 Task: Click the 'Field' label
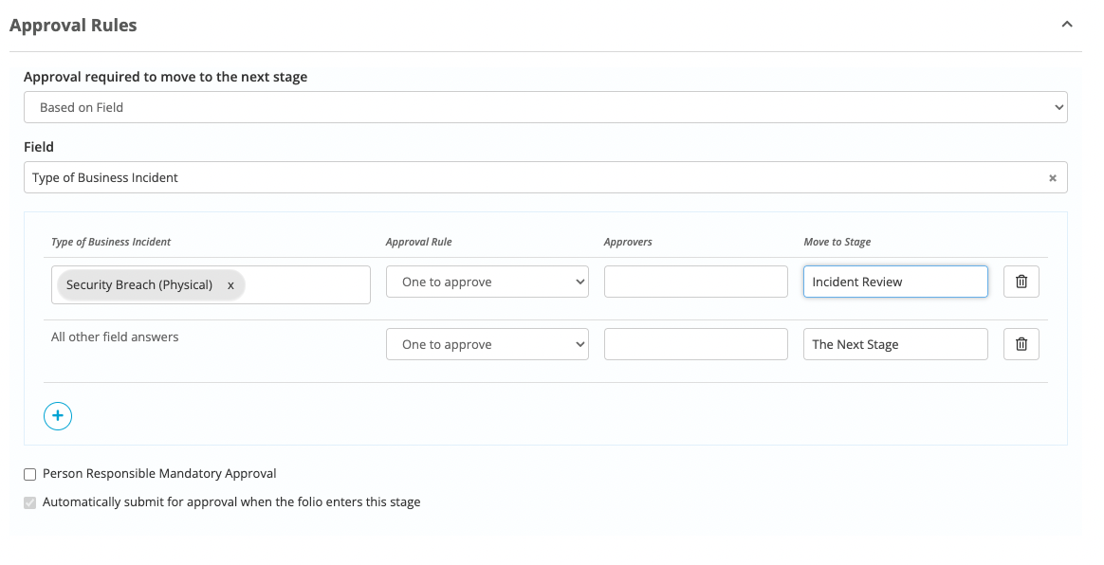pos(39,147)
